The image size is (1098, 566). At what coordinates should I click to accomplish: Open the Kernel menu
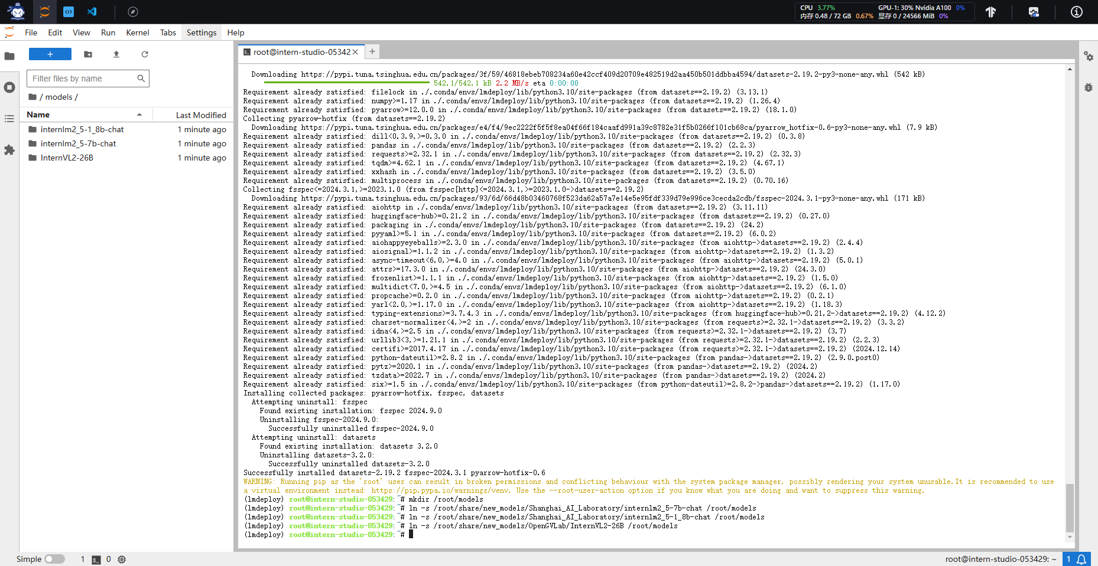[x=138, y=32]
